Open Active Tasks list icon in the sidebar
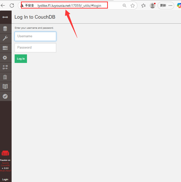 (x=5, y=48)
